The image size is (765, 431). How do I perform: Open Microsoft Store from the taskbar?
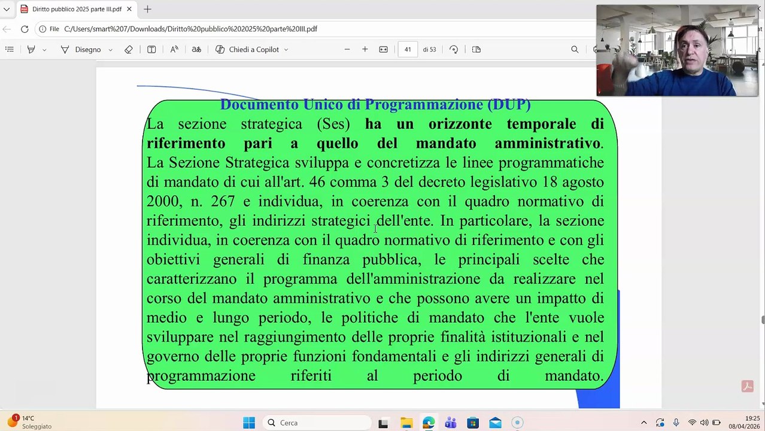point(473,423)
